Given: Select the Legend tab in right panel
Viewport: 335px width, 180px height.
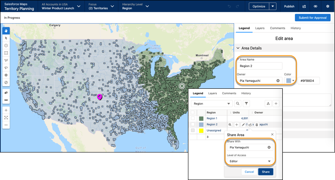Looking at the screenshot, I should [x=244, y=28].
